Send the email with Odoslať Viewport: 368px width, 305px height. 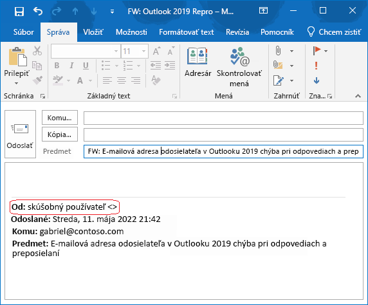tap(20, 134)
